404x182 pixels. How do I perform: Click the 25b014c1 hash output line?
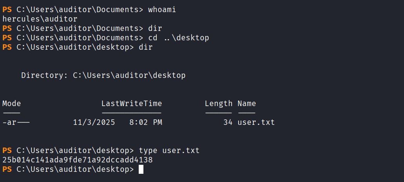point(77,160)
